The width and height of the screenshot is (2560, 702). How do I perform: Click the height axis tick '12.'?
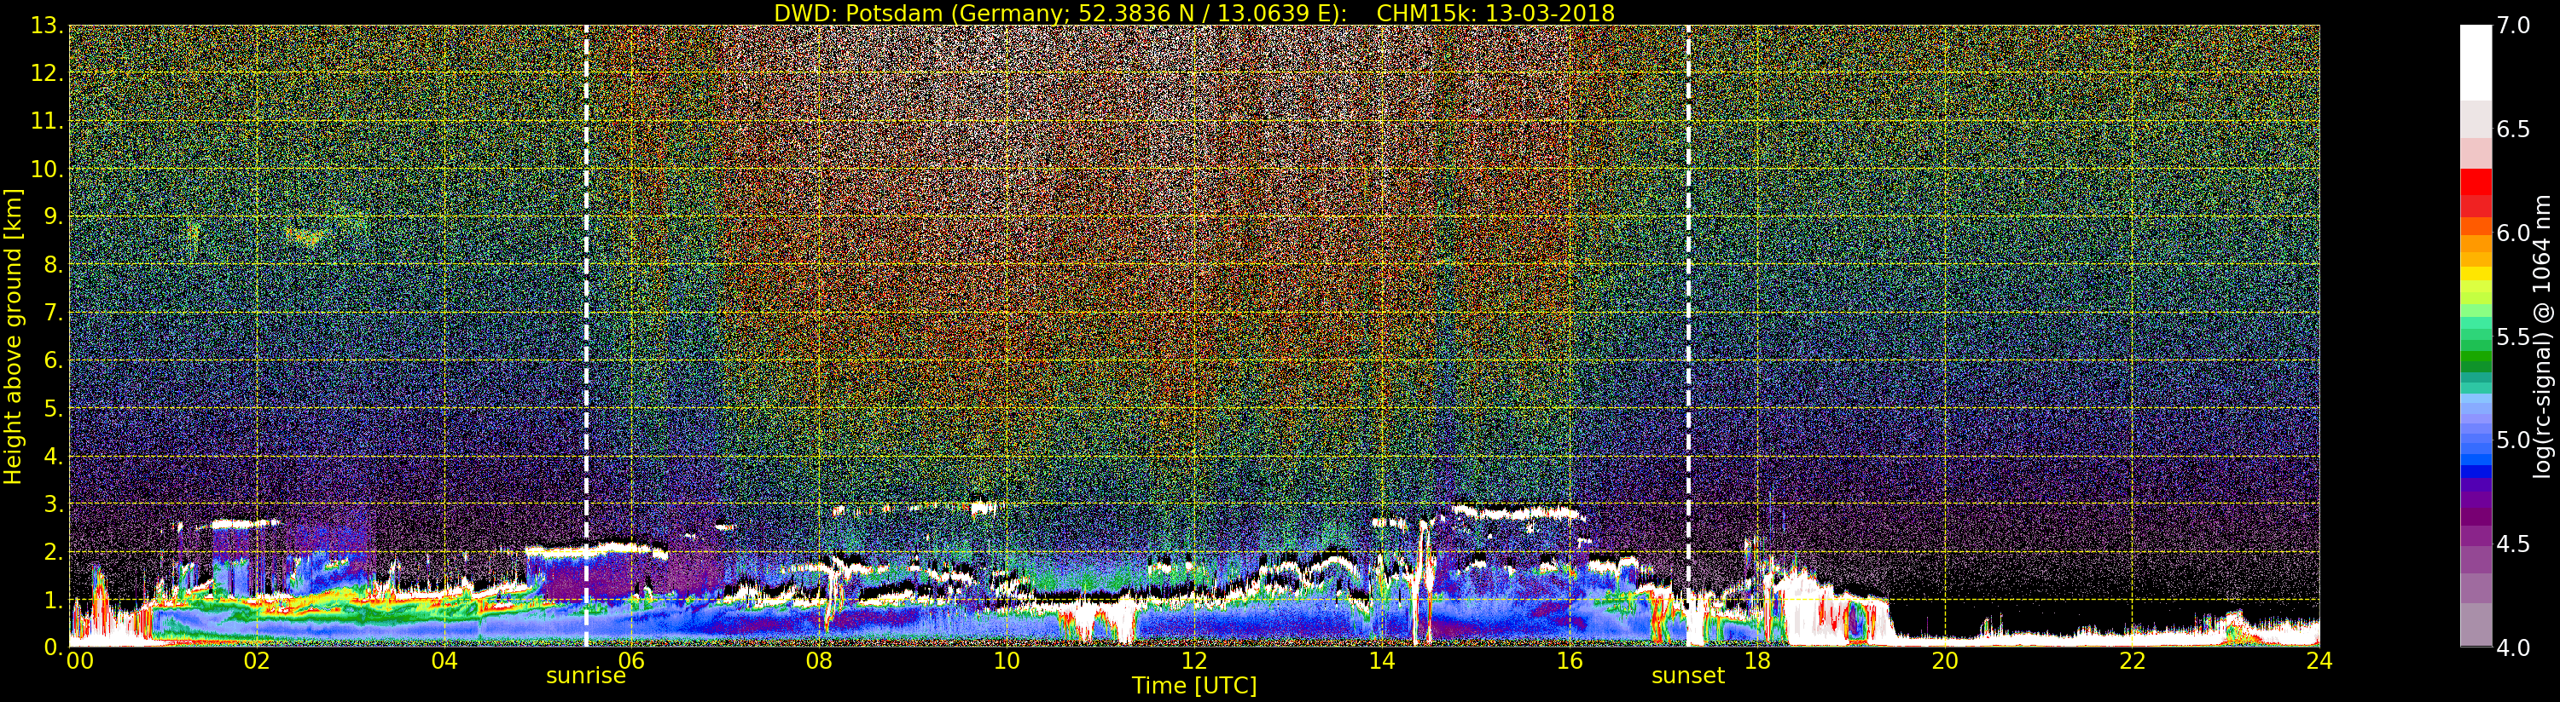click(x=48, y=73)
